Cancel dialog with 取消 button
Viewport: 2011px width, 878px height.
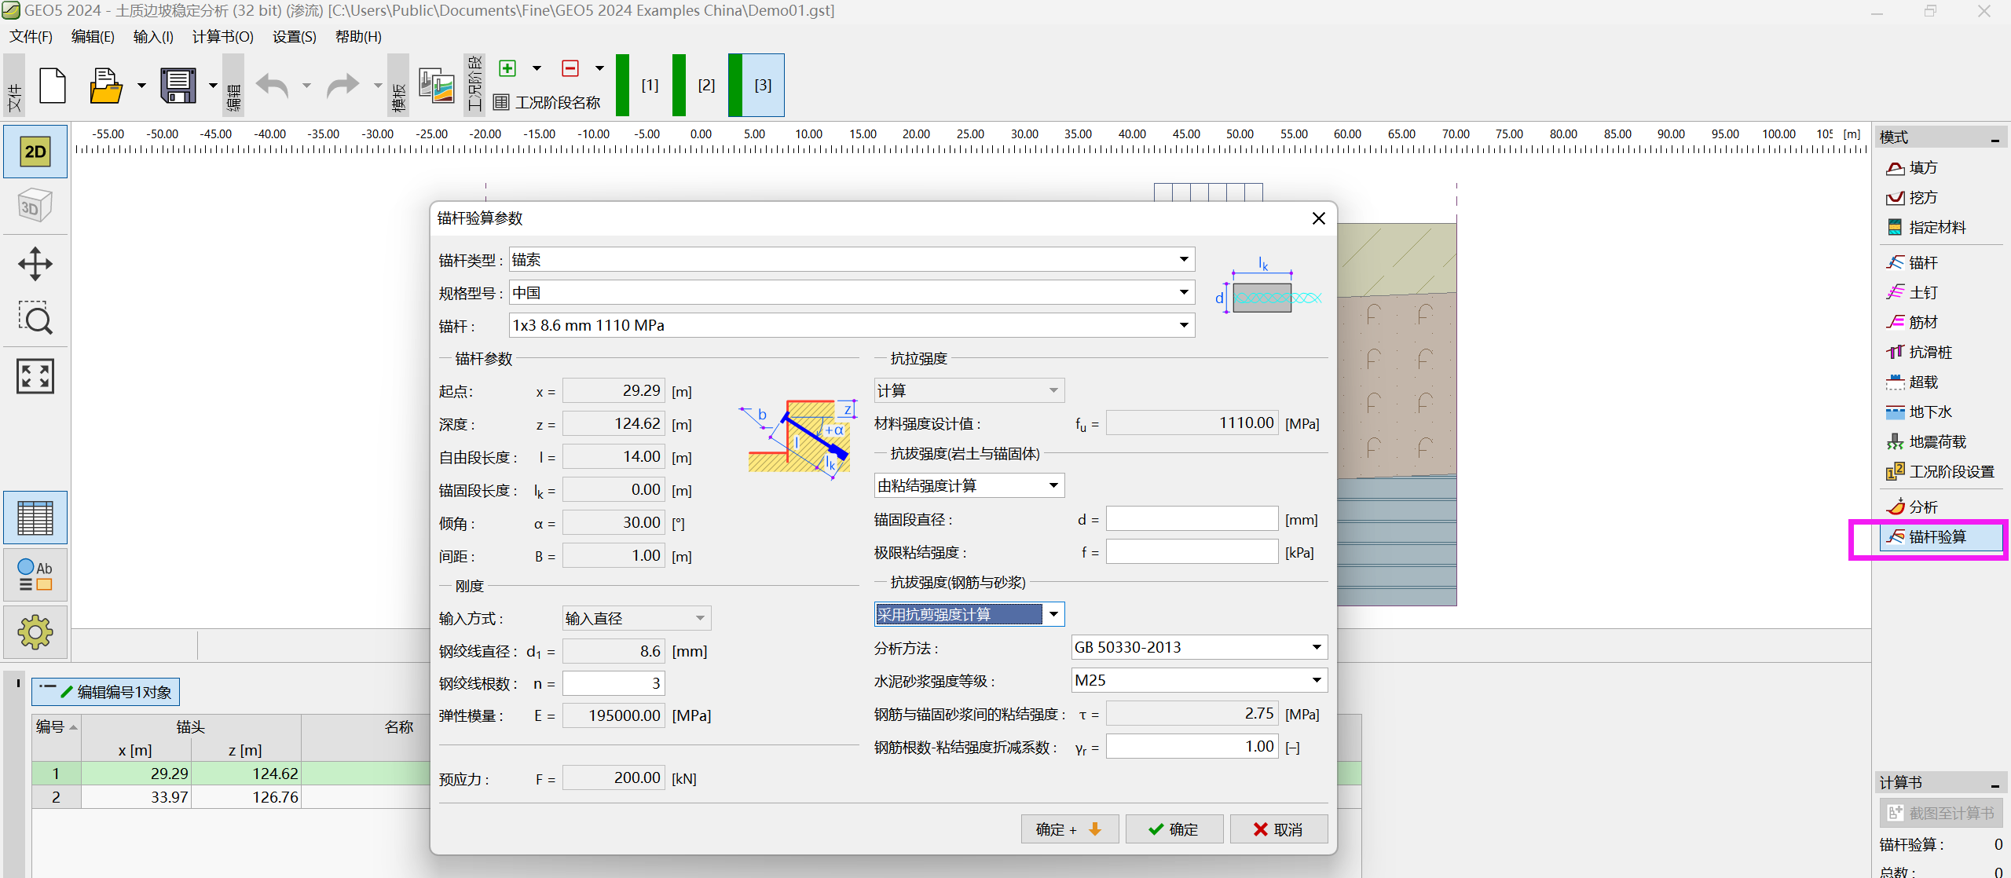(1279, 829)
